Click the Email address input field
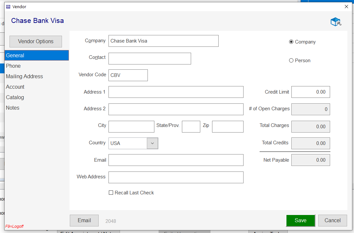 [x=176, y=160]
